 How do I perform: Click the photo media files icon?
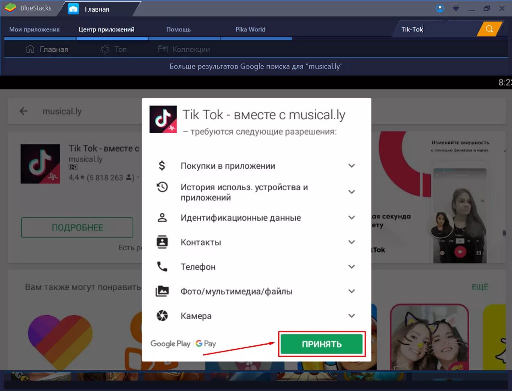point(162,291)
